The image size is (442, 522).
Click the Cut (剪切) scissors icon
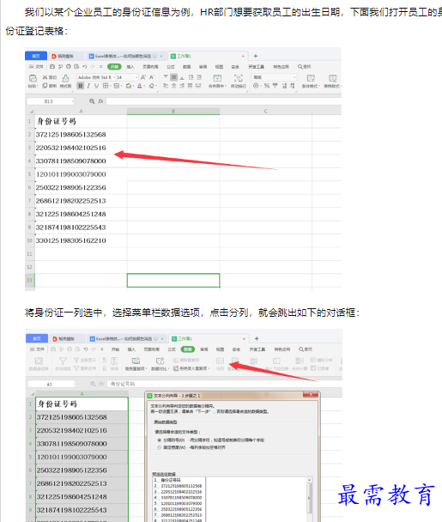45,77
